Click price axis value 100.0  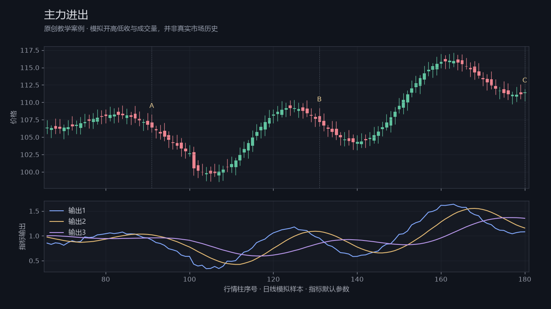(x=30, y=172)
